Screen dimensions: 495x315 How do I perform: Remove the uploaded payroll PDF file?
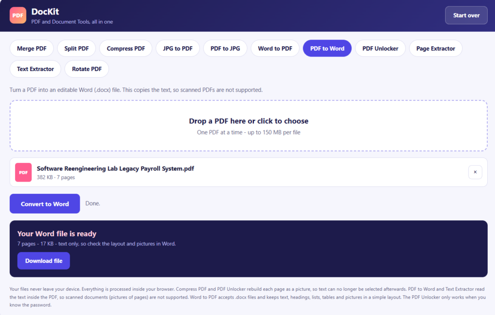pos(475,172)
